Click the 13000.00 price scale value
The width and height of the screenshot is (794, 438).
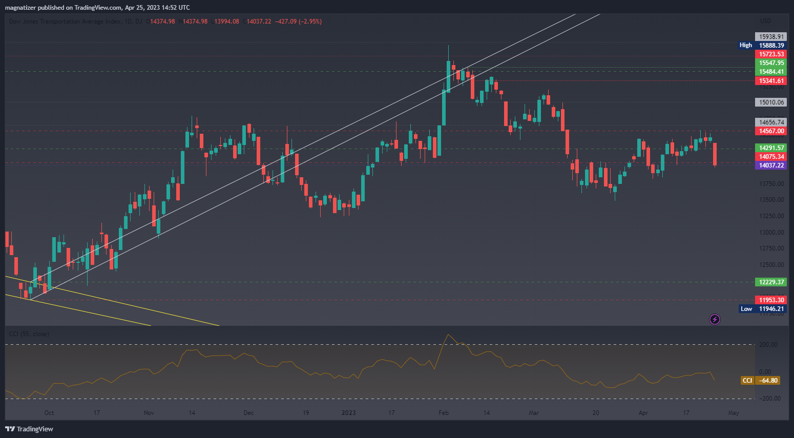tap(771, 233)
